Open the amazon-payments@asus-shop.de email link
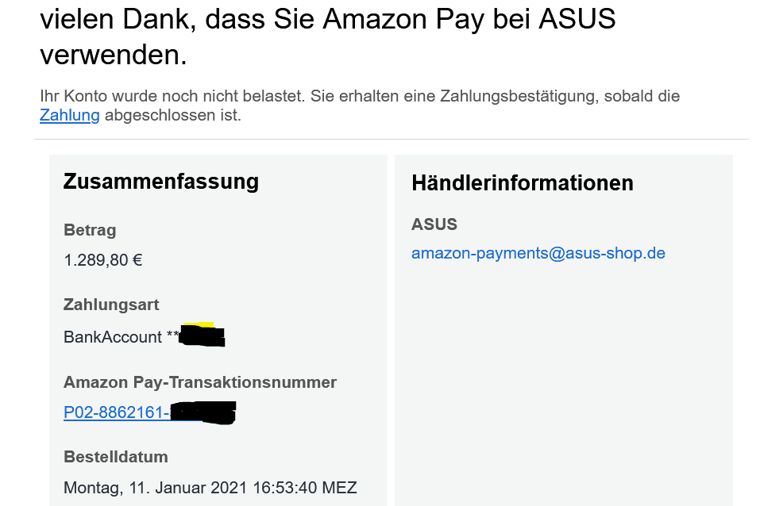Image resolution: width=760 pixels, height=506 pixels. 538,254
